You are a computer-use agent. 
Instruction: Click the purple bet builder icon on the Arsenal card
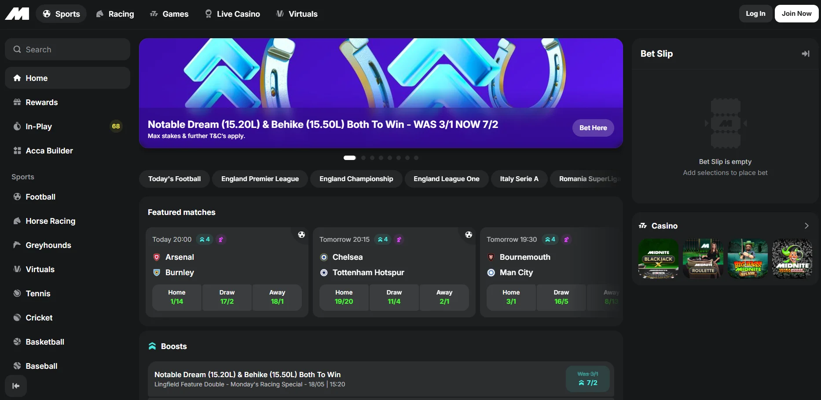tap(221, 240)
